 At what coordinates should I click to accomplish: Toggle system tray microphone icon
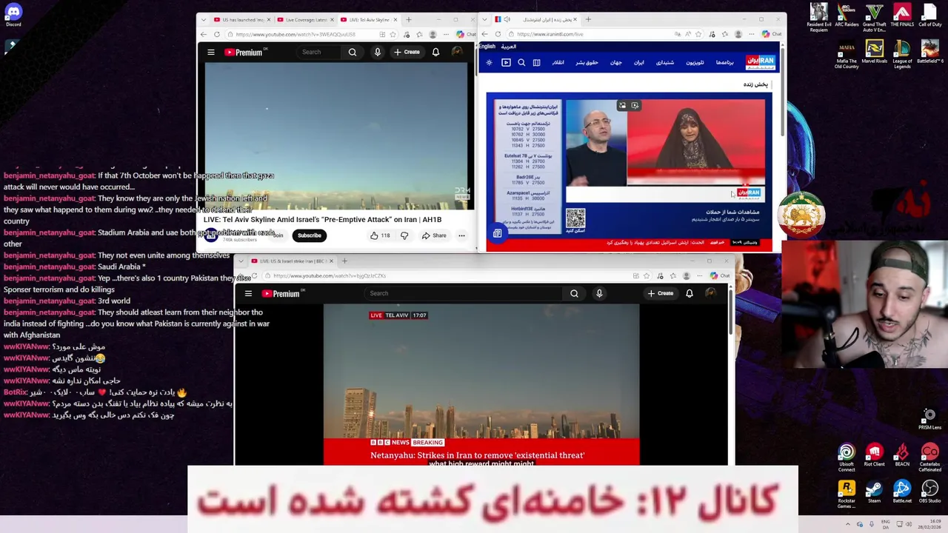pyautogui.click(x=871, y=524)
